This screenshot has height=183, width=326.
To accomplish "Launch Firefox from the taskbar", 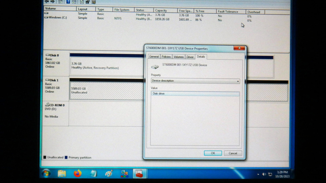I will coord(78,174).
